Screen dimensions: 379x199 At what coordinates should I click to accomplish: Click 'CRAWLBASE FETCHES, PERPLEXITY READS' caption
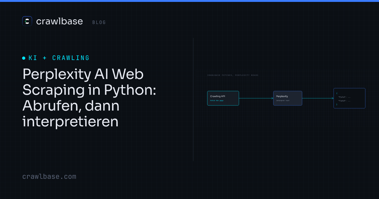(x=233, y=75)
